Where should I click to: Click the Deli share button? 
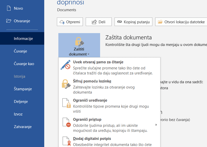(x=99, y=22)
